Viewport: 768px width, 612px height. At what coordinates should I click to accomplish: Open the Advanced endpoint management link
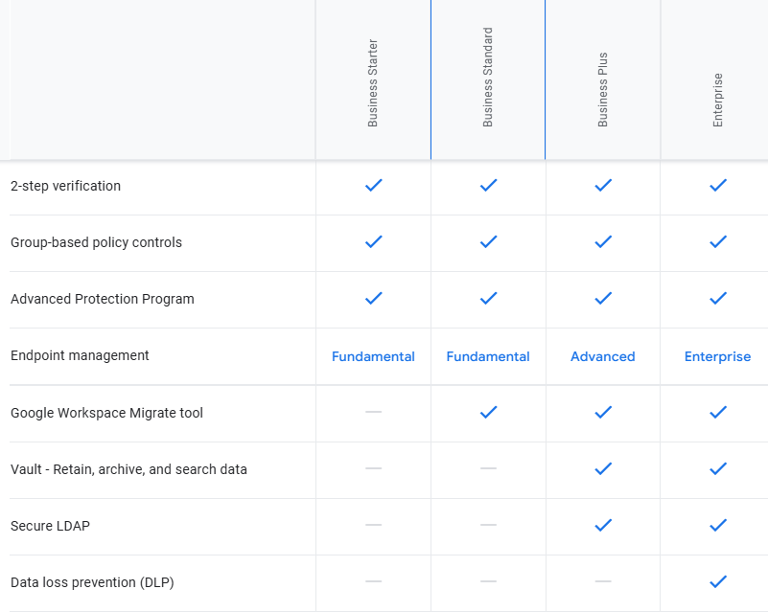tap(603, 356)
